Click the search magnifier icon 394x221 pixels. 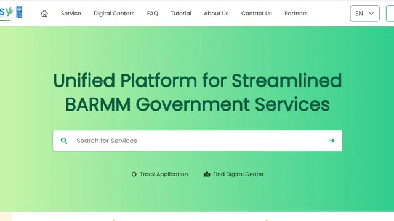[64, 141]
